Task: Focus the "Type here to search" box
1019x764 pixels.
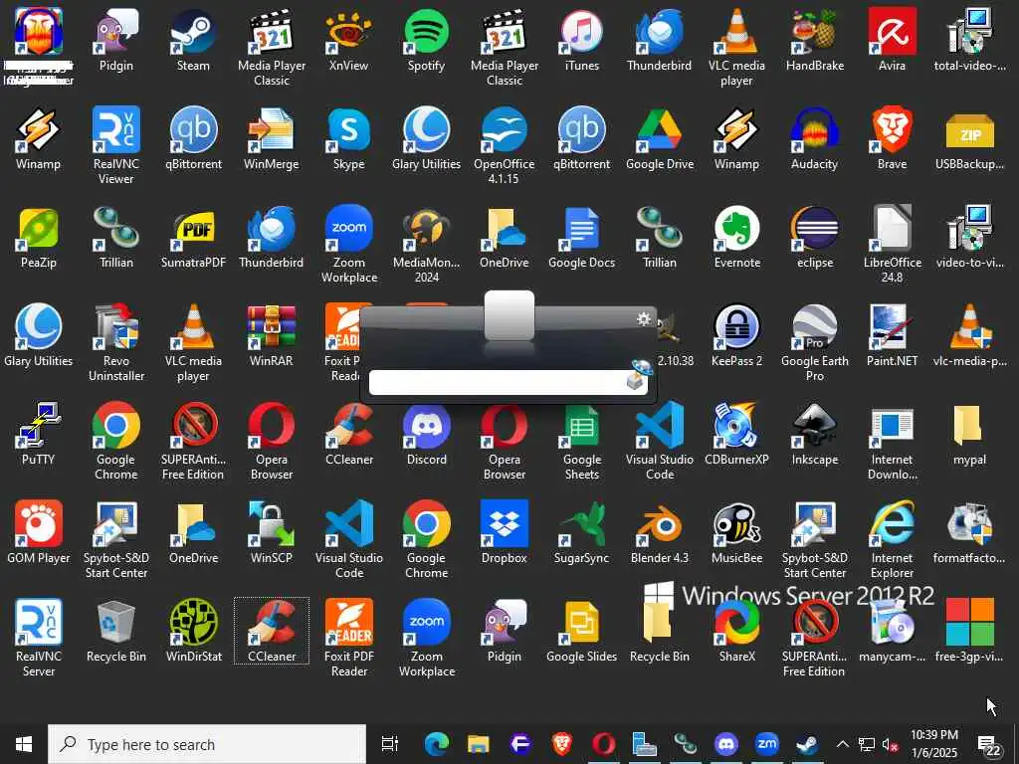Action: pyautogui.click(x=207, y=744)
